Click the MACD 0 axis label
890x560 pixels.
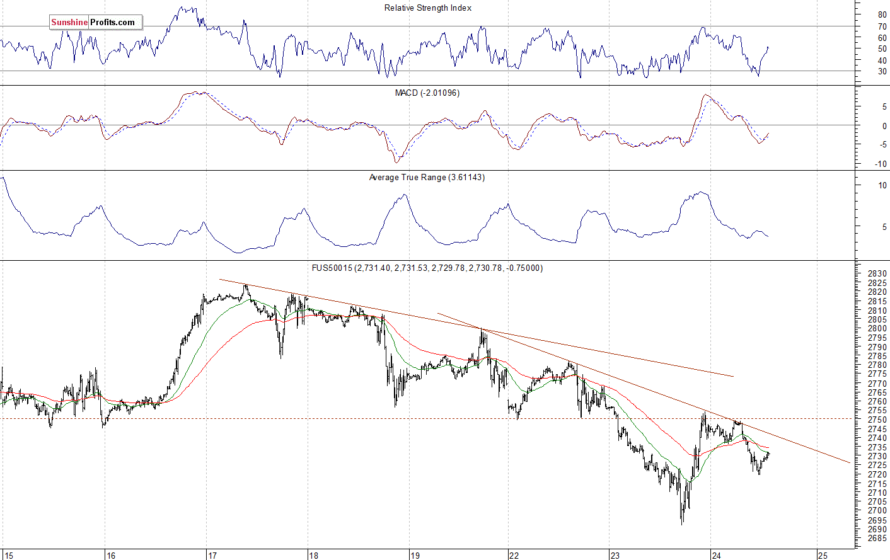[x=884, y=126]
